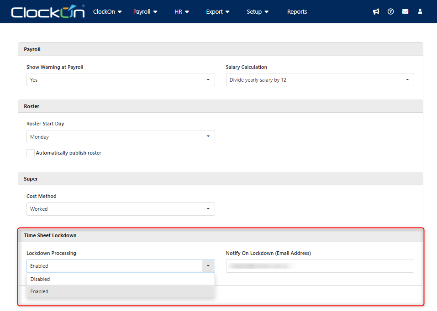Expand the HR navigation menu
Viewport: 437px width, 311px height.
click(x=182, y=12)
